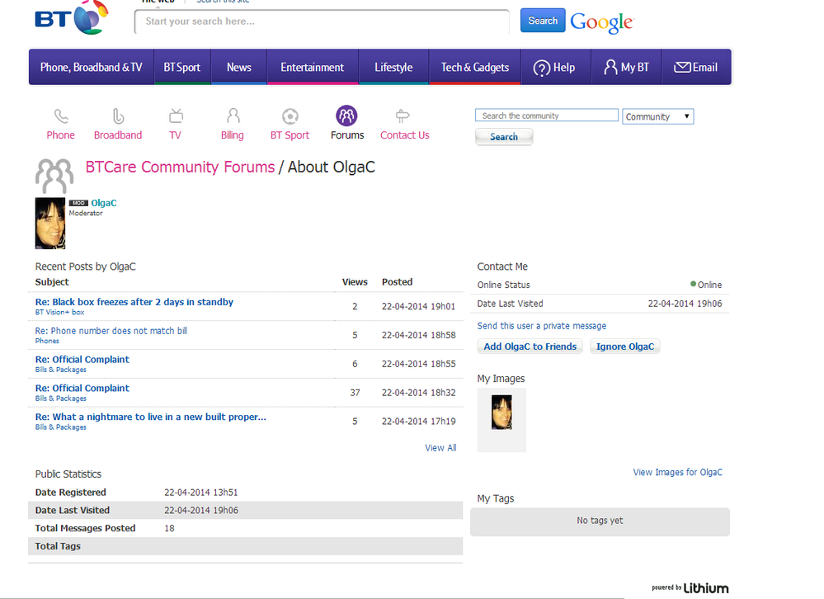This screenshot has width=824, height=599.
Task: Click OlgaC's profile avatar photo
Action: [x=50, y=224]
